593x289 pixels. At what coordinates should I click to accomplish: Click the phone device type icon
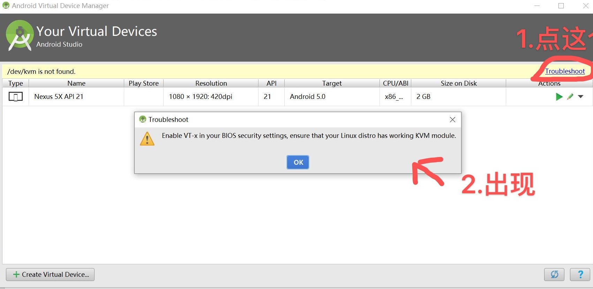(16, 96)
